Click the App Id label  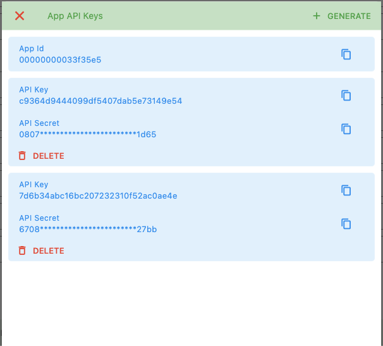point(32,49)
